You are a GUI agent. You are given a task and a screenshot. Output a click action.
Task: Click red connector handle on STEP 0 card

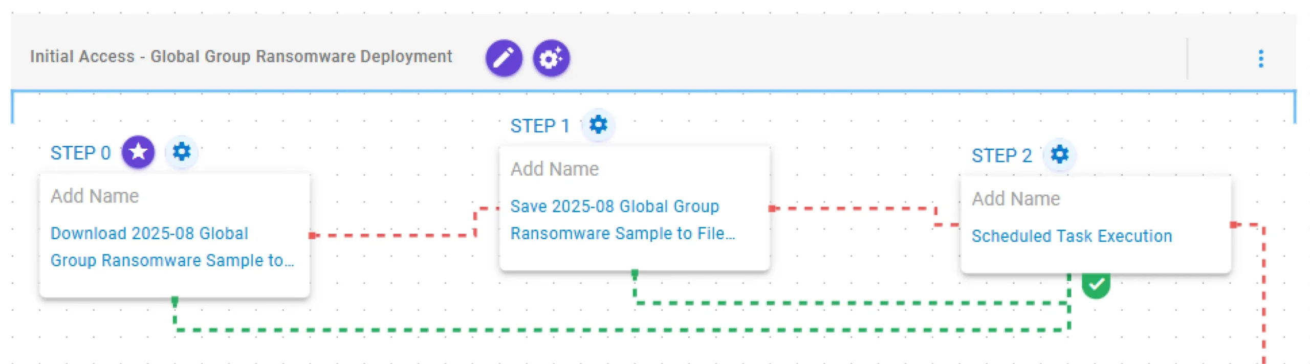tap(312, 235)
